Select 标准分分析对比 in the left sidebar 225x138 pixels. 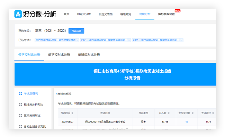(x=34, y=105)
